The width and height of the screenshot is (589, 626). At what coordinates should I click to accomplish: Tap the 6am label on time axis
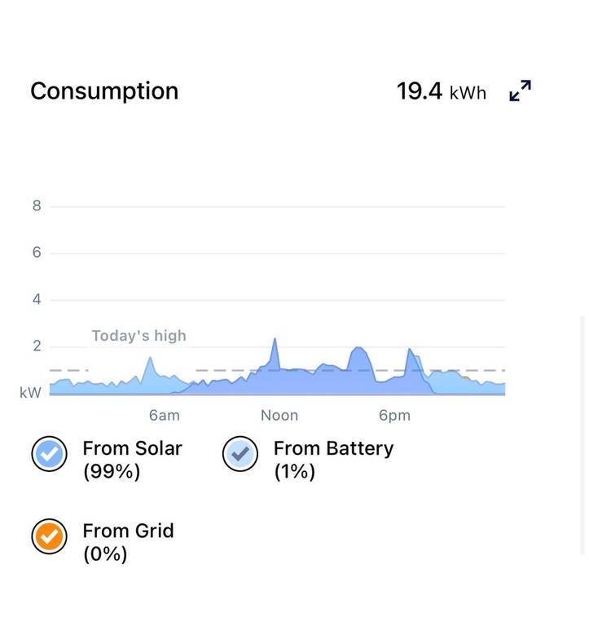[x=165, y=415]
